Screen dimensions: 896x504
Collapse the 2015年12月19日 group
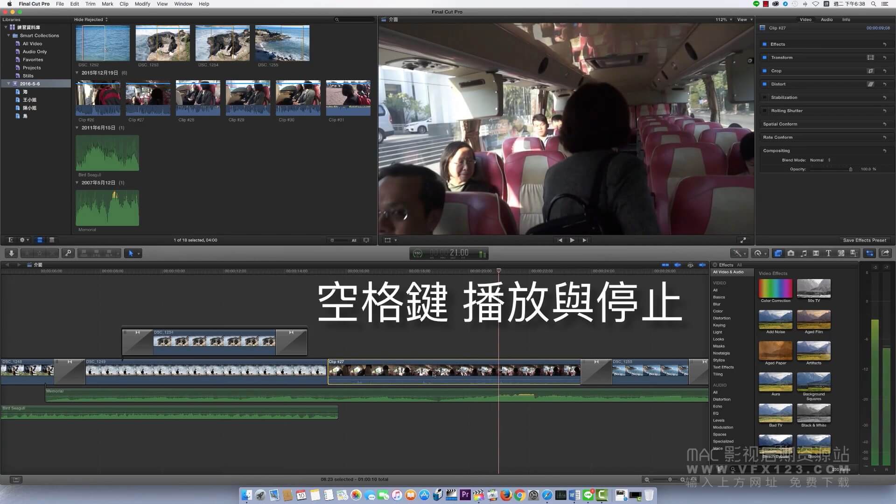point(77,73)
